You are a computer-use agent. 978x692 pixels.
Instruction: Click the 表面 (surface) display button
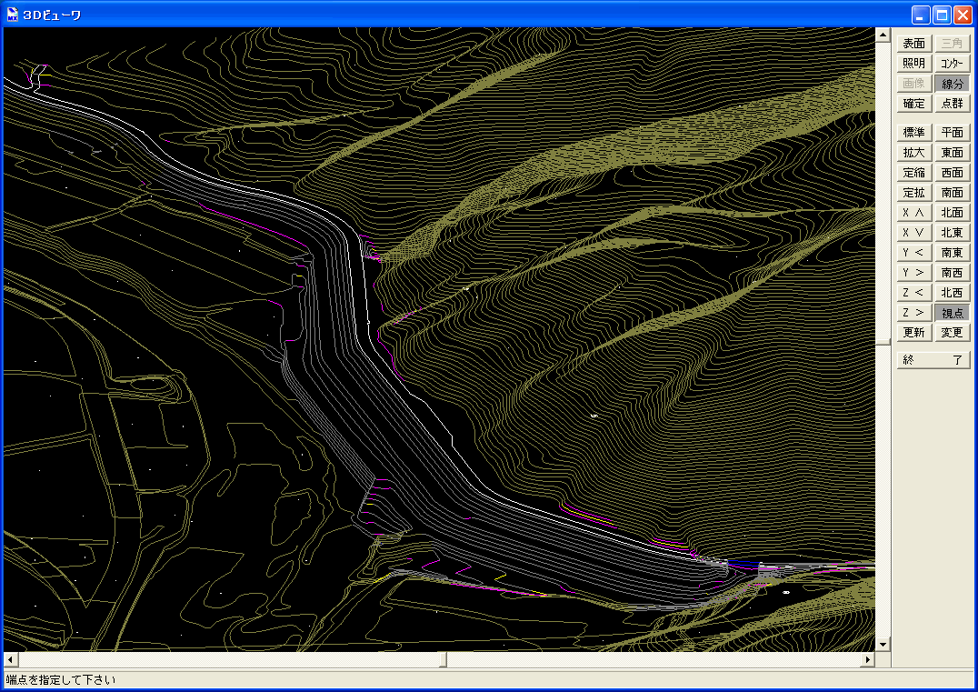tap(914, 44)
